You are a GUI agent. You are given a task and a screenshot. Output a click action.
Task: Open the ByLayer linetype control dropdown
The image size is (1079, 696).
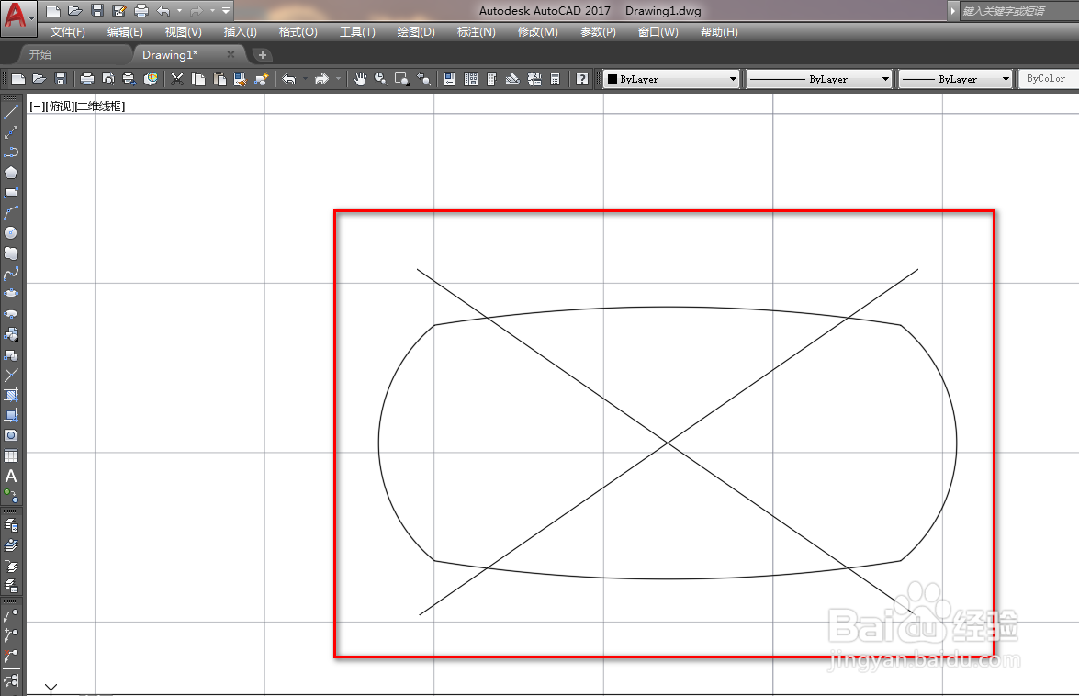point(819,79)
